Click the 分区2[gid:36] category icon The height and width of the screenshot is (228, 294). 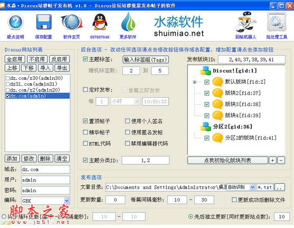tap(205, 127)
